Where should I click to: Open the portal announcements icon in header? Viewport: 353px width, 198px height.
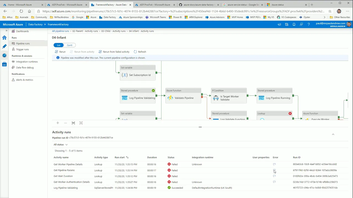tap(279, 24)
